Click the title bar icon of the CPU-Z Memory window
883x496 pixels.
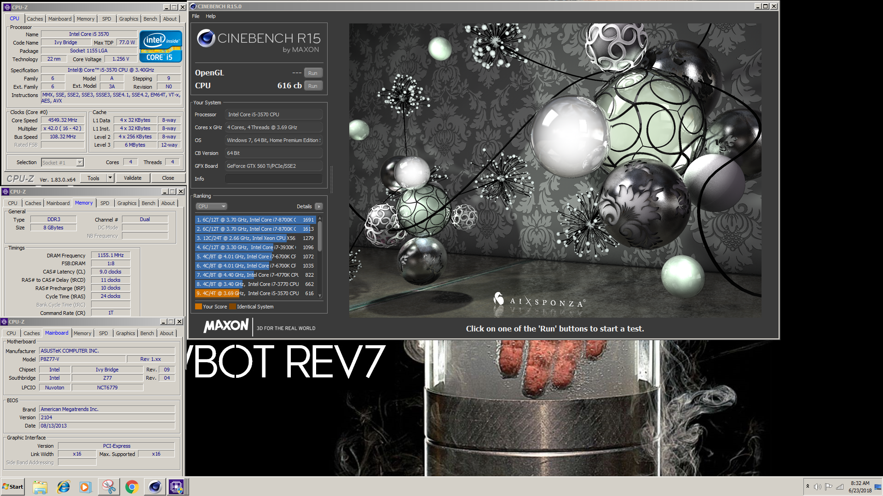pyautogui.click(x=6, y=192)
